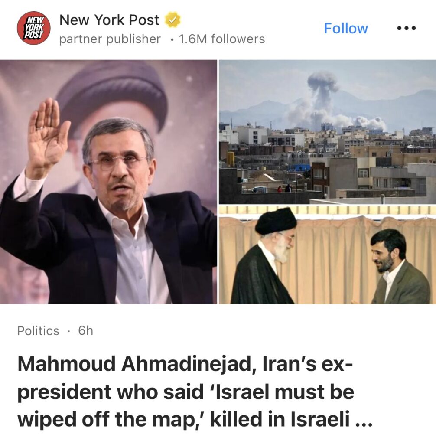Follow the New York Post publisher
Screen dimensions: 436x444
[x=346, y=28]
